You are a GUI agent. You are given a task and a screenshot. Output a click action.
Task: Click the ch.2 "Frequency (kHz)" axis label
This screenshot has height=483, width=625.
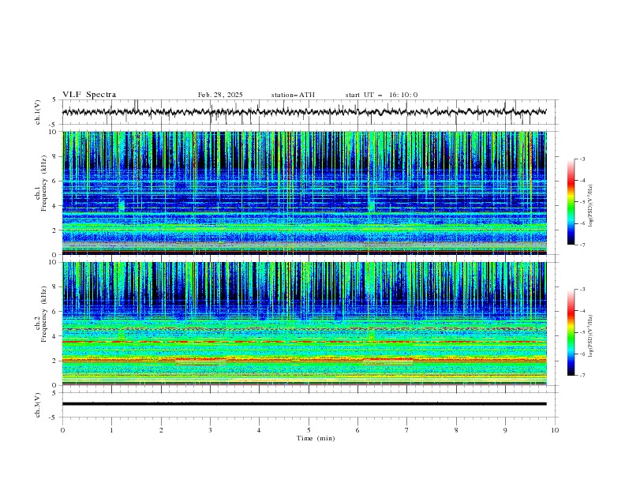click(x=44, y=313)
